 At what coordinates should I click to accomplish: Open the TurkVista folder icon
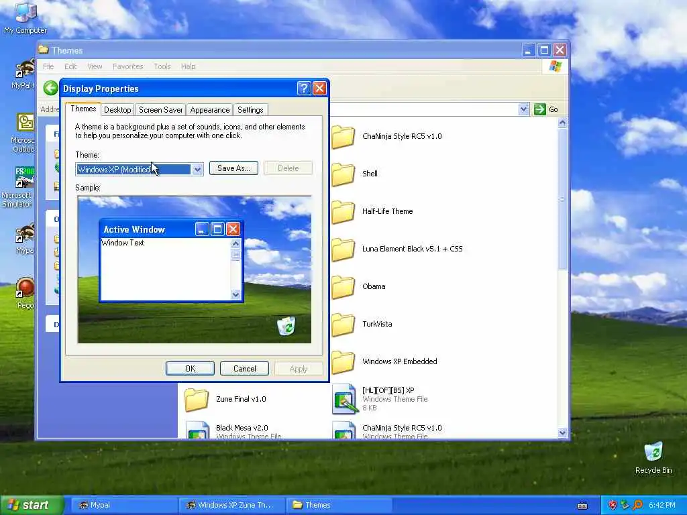(x=343, y=325)
